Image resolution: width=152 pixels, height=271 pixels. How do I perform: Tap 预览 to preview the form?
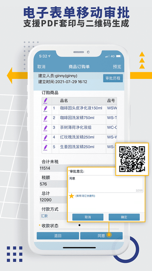(117, 67)
